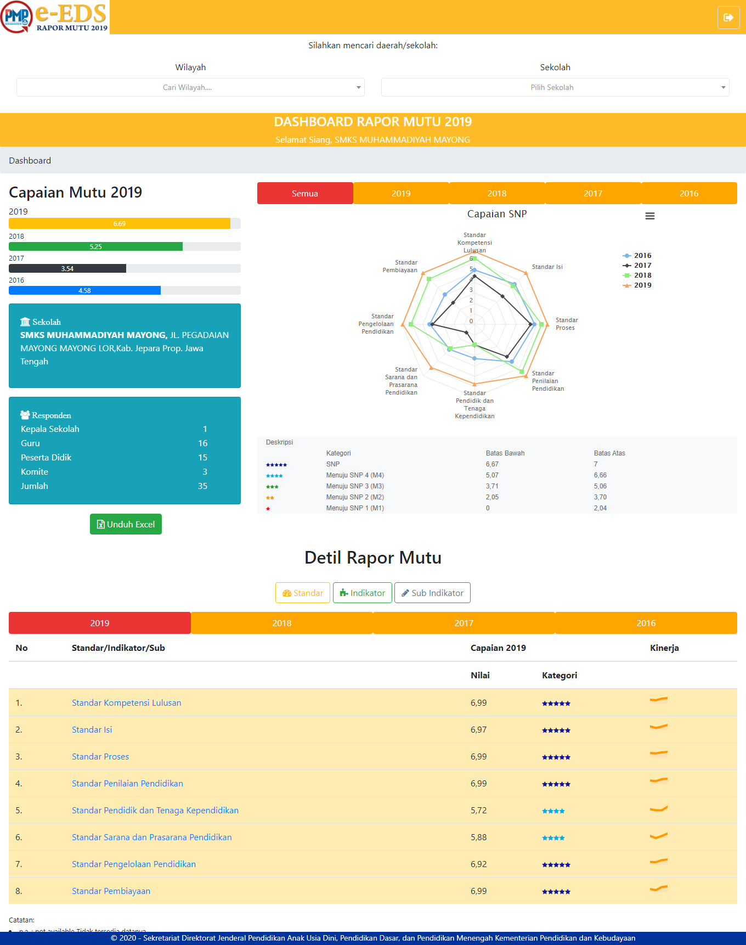Click the performance trend icon for Standar Sarana dan Prasarana

point(659,835)
